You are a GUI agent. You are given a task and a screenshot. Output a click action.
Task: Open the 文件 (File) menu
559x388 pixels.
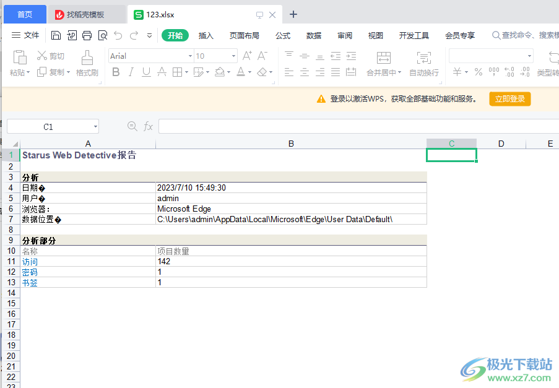tap(25, 35)
